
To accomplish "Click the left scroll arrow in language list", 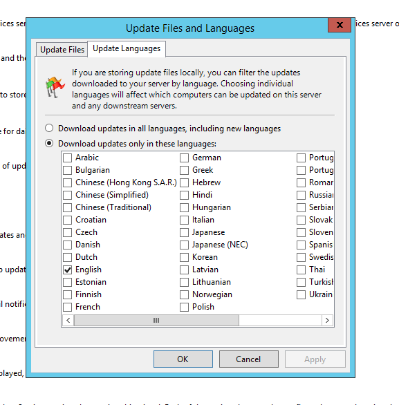I will pyautogui.click(x=68, y=320).
